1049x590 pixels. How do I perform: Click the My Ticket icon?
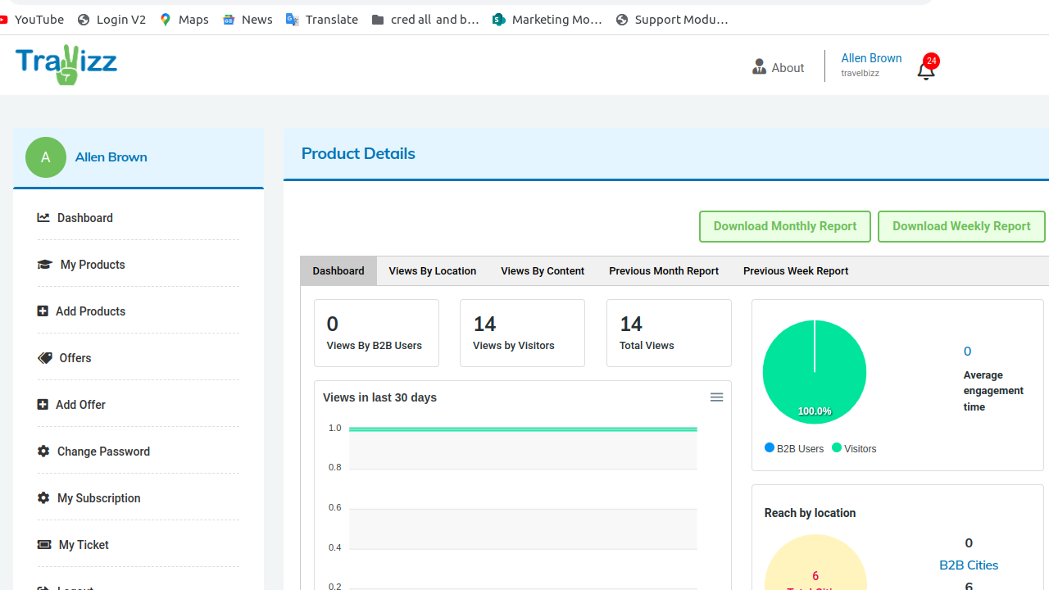tap(44, 545)
